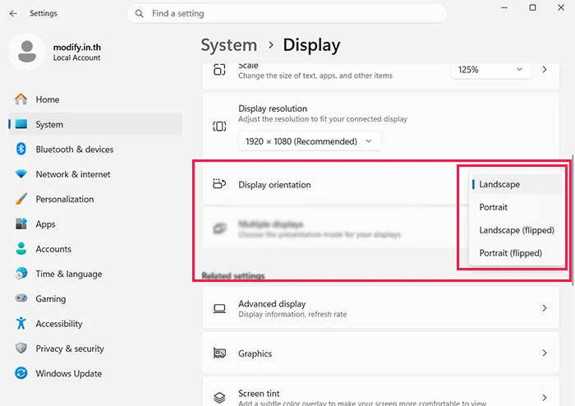Click the Home house icon
The width and height of the screenshot is (575, 406).
tap(21, 99)
